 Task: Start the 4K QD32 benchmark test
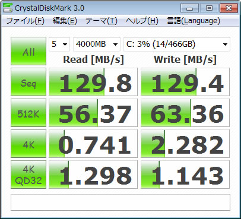pyautogui.click(x=28, y=174)
